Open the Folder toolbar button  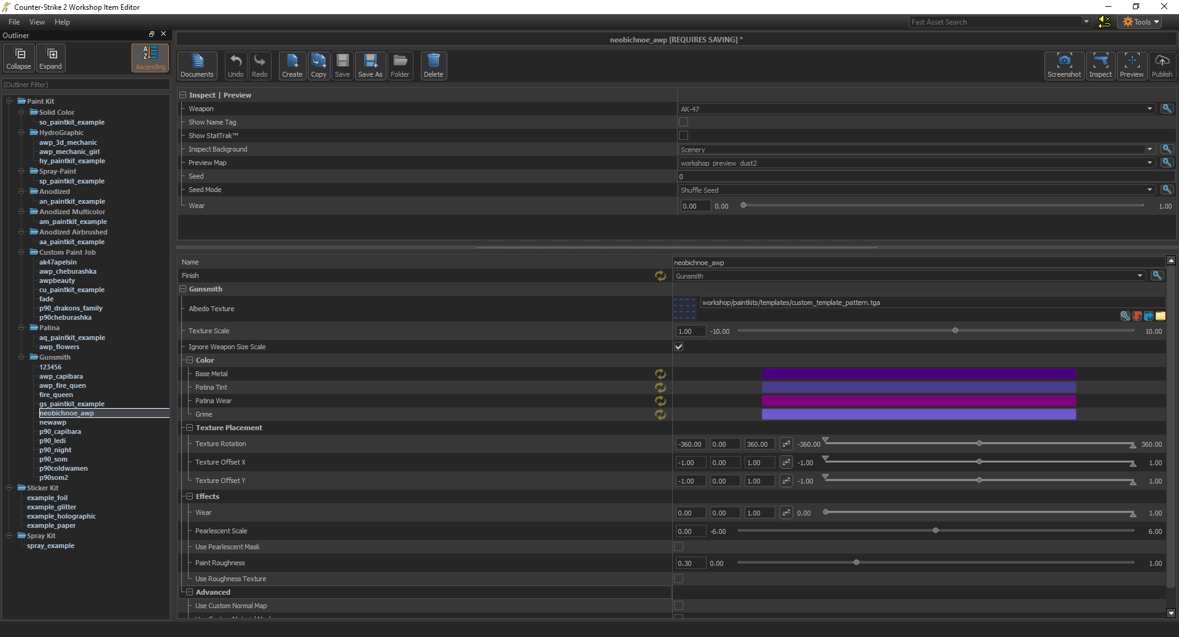[x=400, y=66]
